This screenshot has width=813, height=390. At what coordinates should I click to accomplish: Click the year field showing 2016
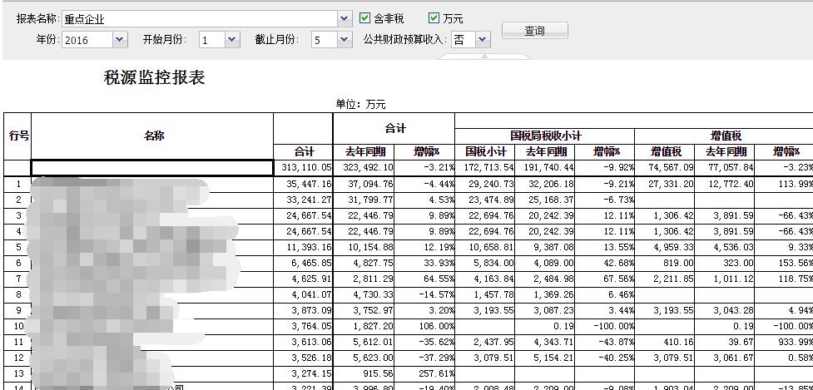(x=87, y=39)
